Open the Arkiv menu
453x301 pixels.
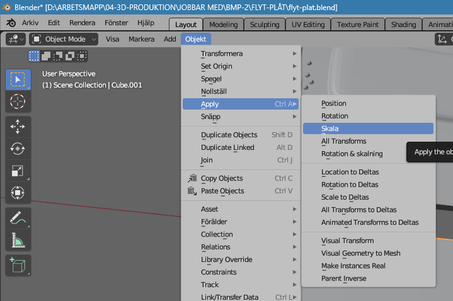pos(30,23)
